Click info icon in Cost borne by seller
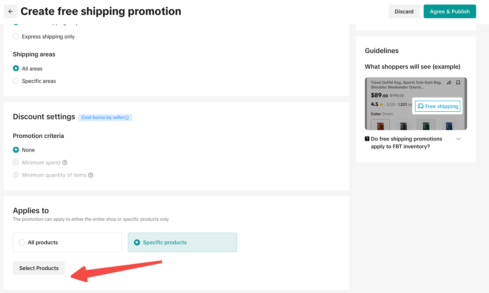The height and width of the screenshot is (293, 489). tap(127, 117)
